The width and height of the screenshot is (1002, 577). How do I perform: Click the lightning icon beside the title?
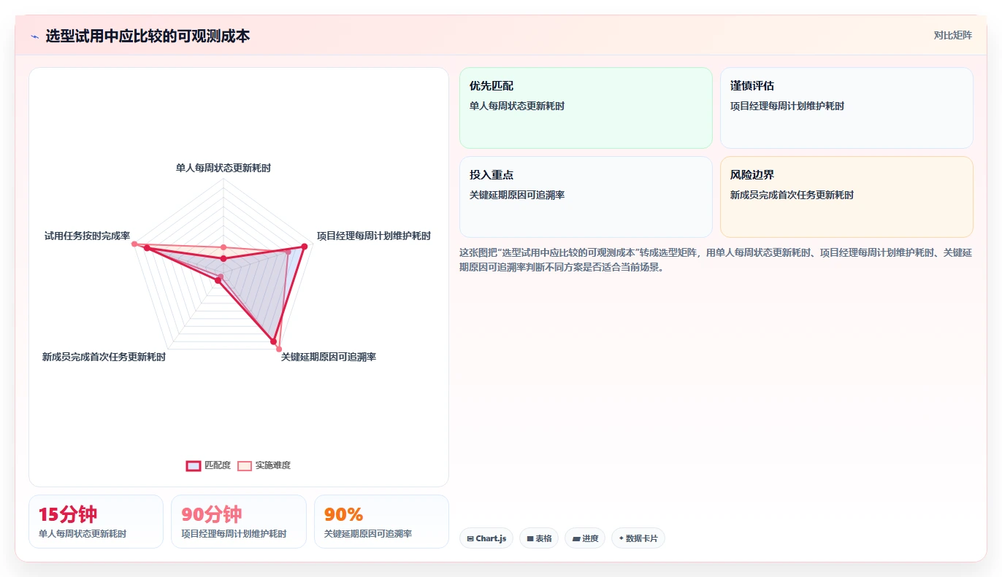(34, 36)
